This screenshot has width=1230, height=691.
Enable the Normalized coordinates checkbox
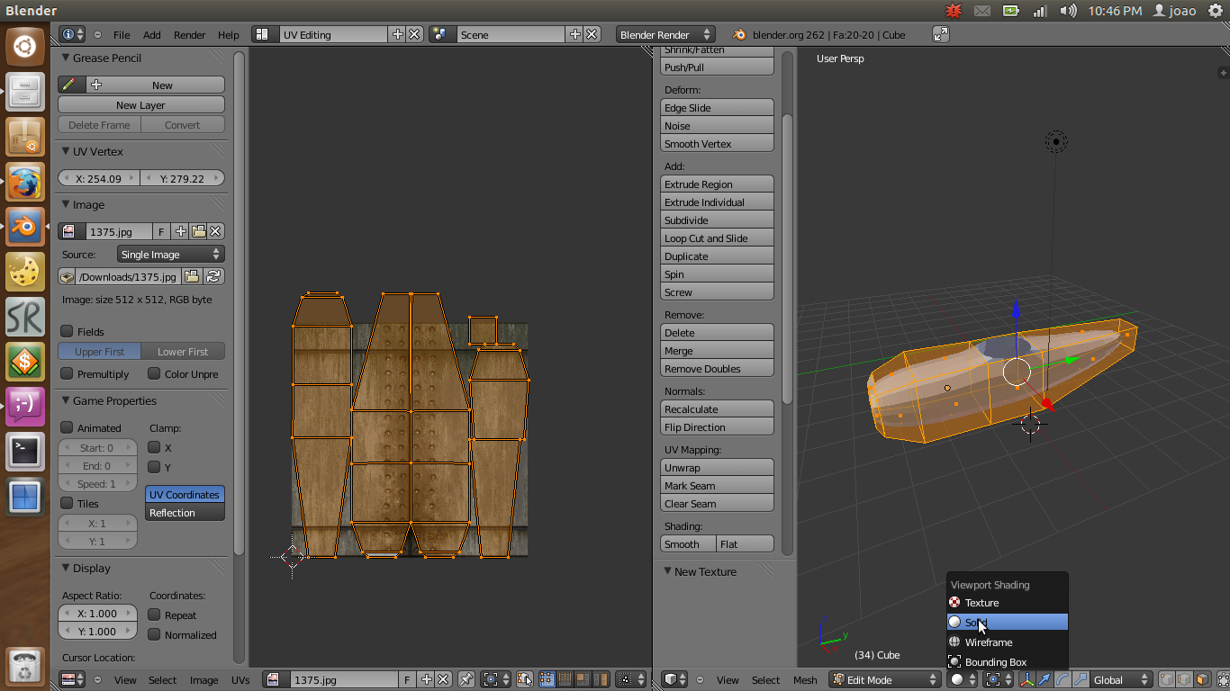[x=154, y=634]
